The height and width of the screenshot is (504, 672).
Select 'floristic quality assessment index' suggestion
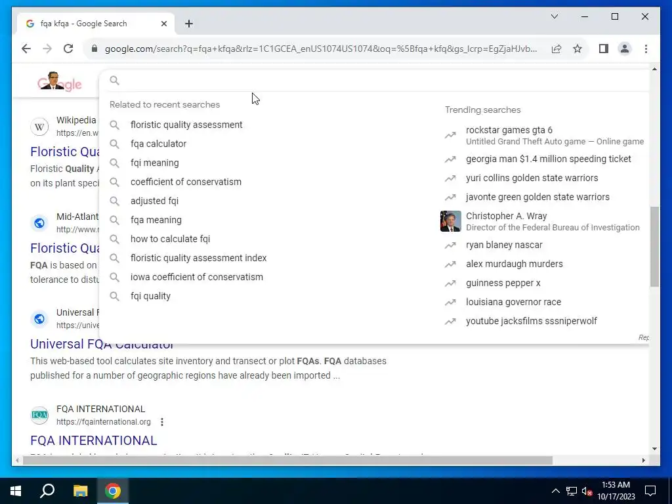tap(198, 258)
